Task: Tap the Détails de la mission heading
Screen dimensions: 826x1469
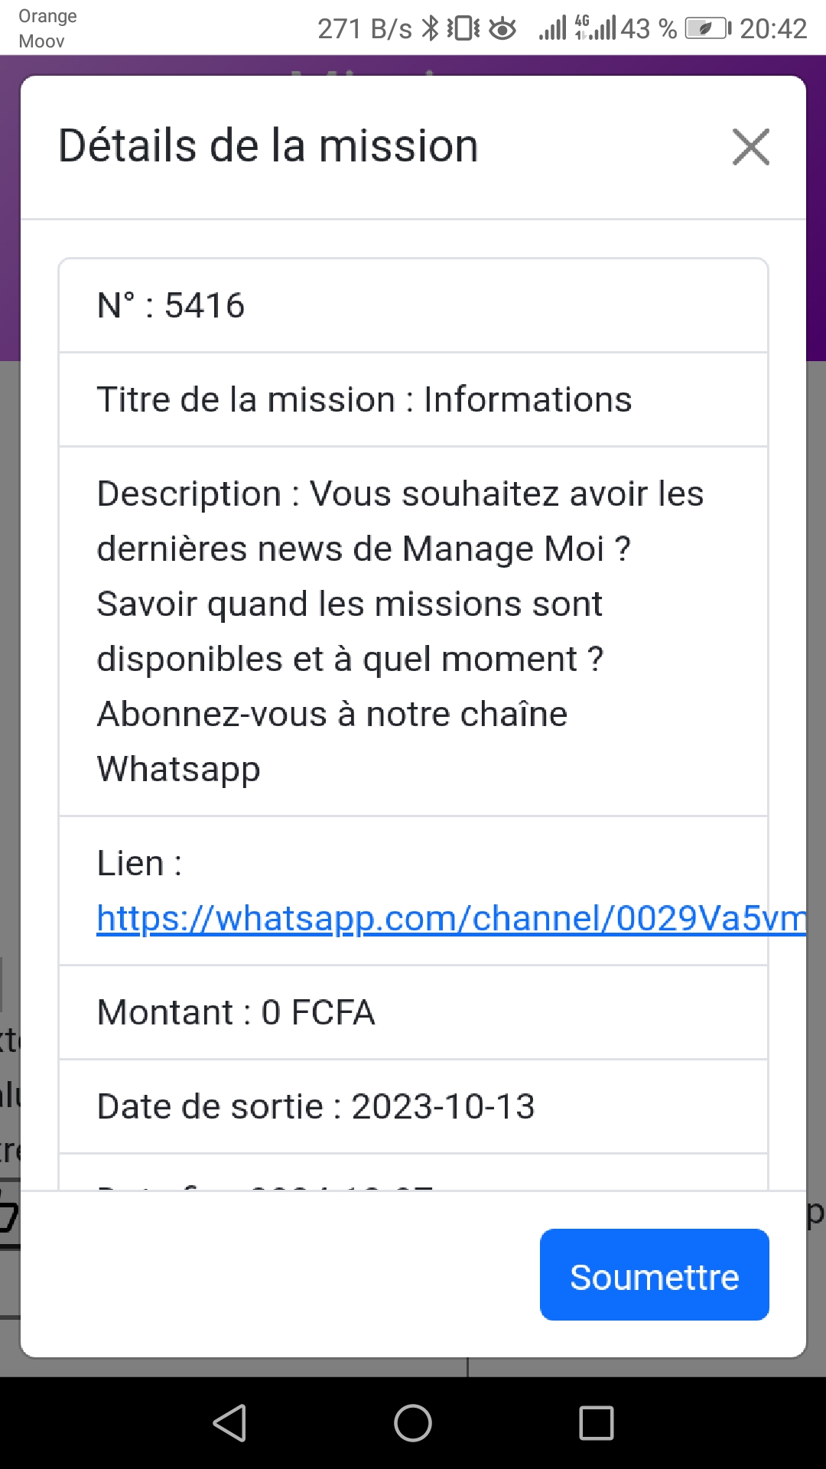Action: tap(268, 146)
